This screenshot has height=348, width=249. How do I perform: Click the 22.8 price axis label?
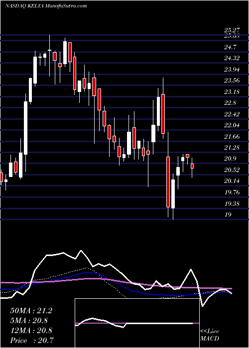coord(230,103)
